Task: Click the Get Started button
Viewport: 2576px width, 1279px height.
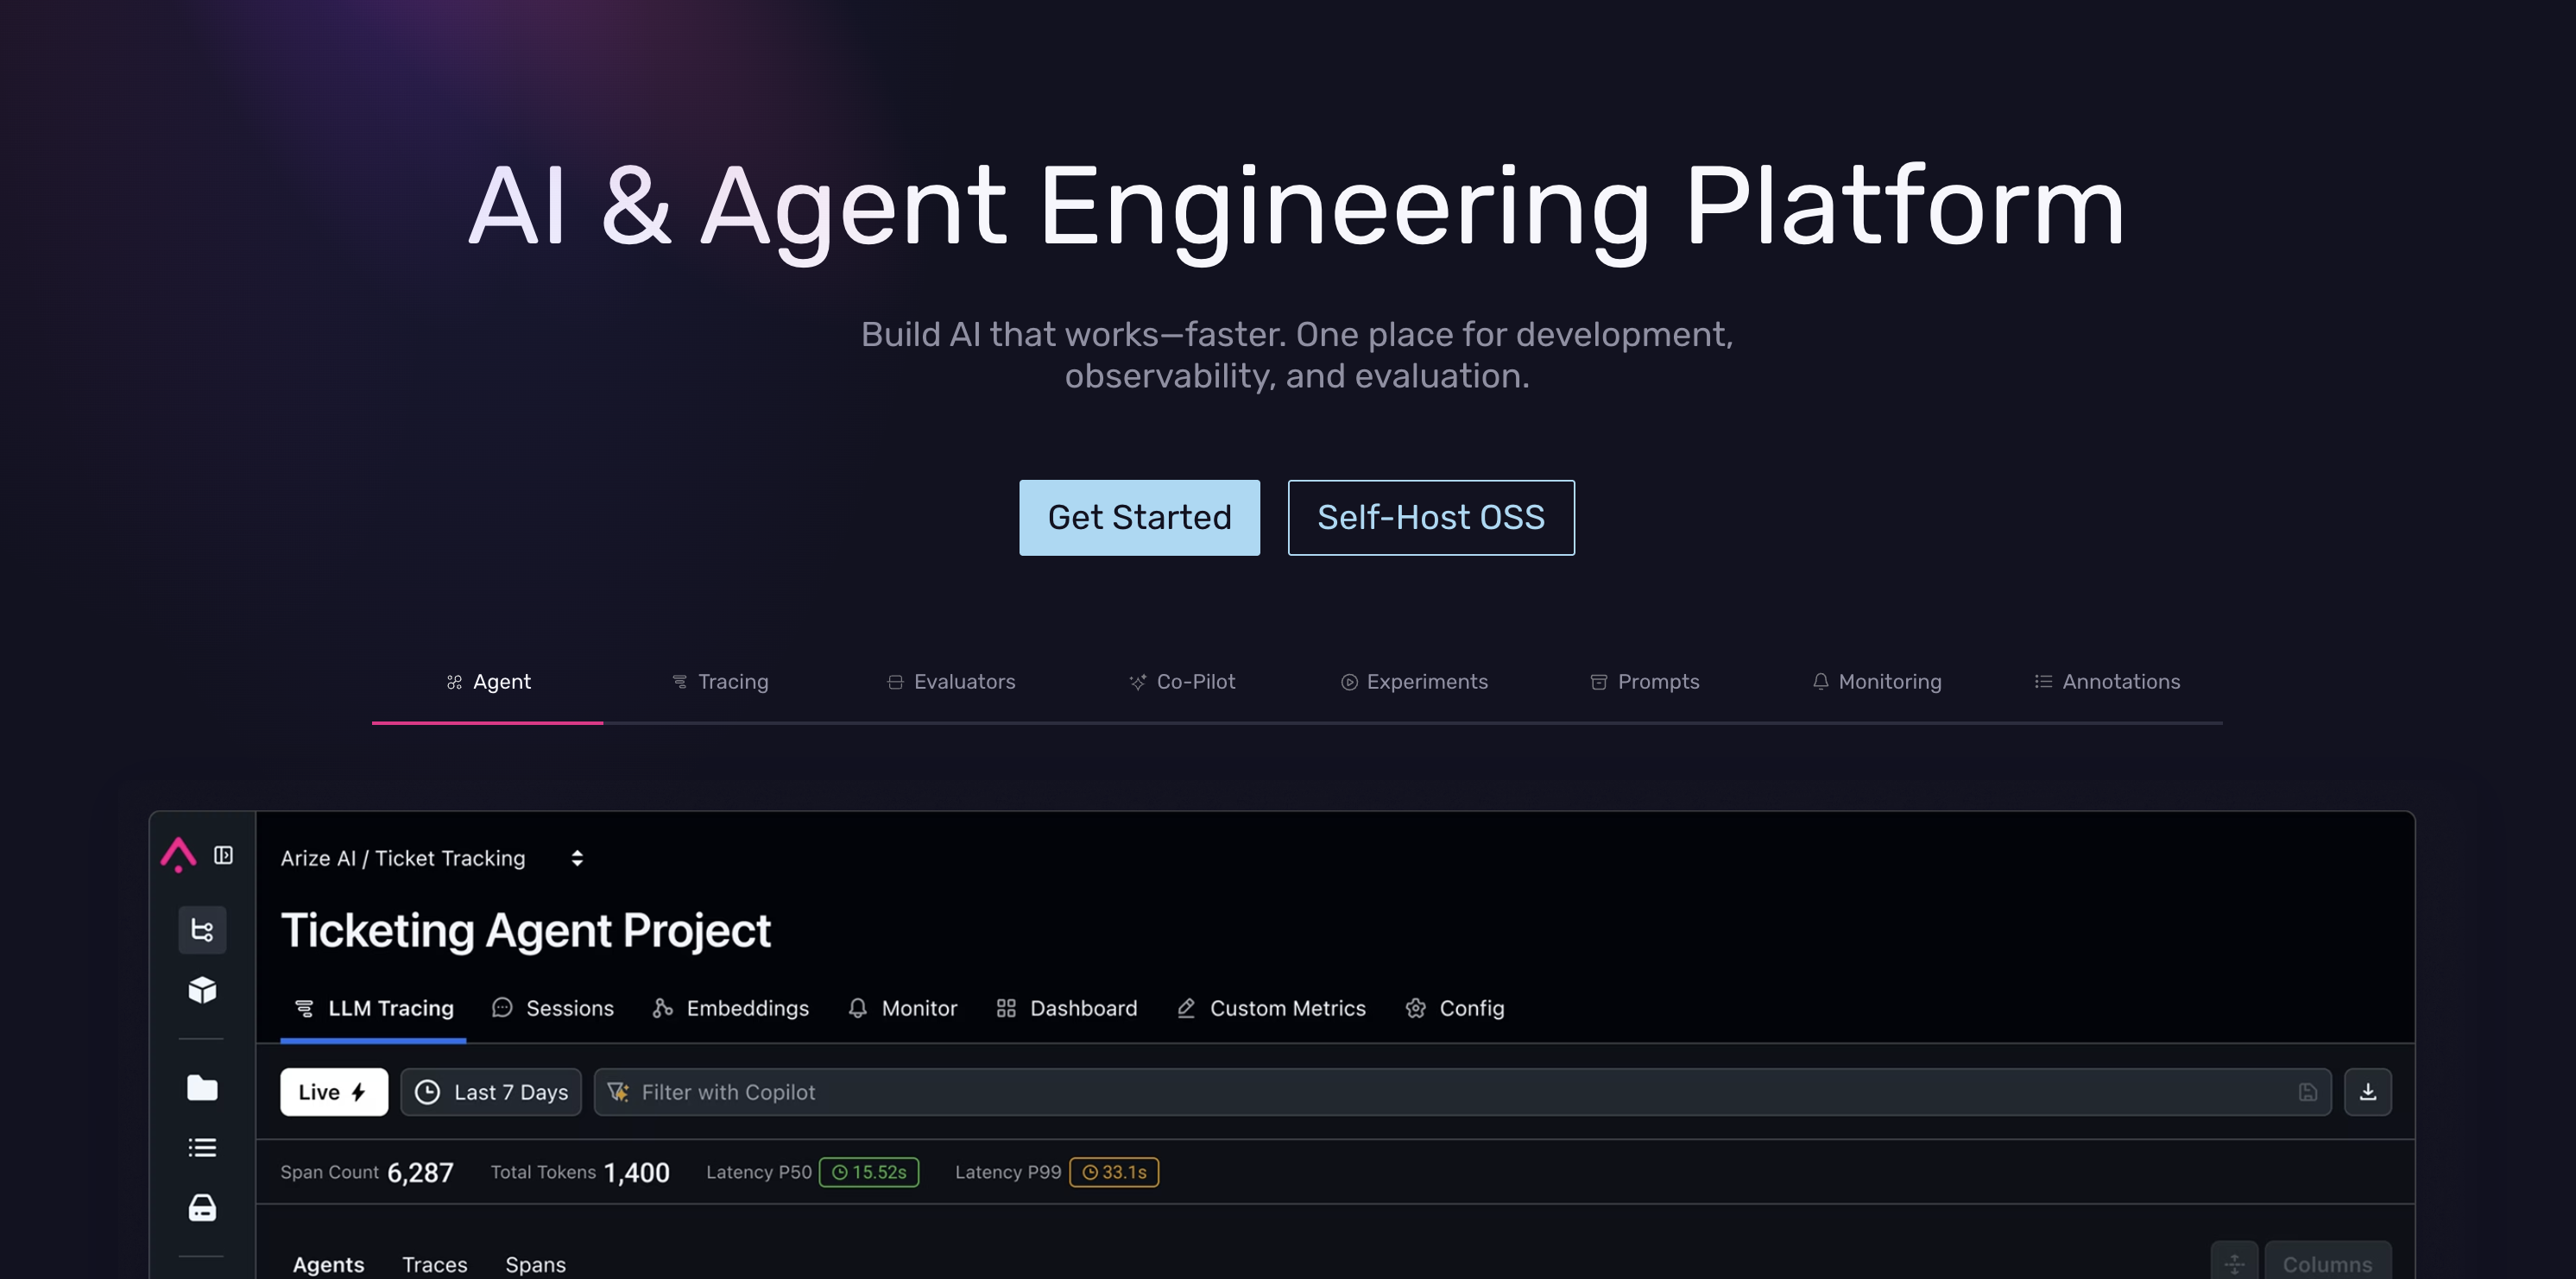Action: (x=1139, y=517)
